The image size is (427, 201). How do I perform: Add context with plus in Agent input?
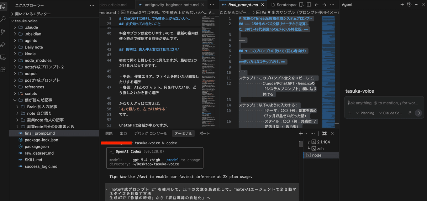click(350, 113)
